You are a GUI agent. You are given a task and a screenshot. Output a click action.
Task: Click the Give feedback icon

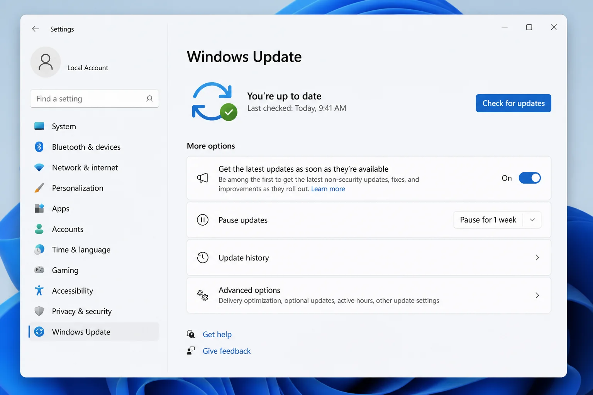tap(191, 351)
